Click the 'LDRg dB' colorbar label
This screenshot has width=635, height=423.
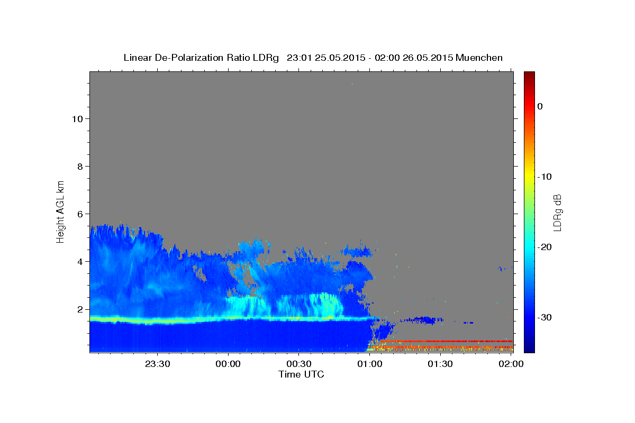557,213
